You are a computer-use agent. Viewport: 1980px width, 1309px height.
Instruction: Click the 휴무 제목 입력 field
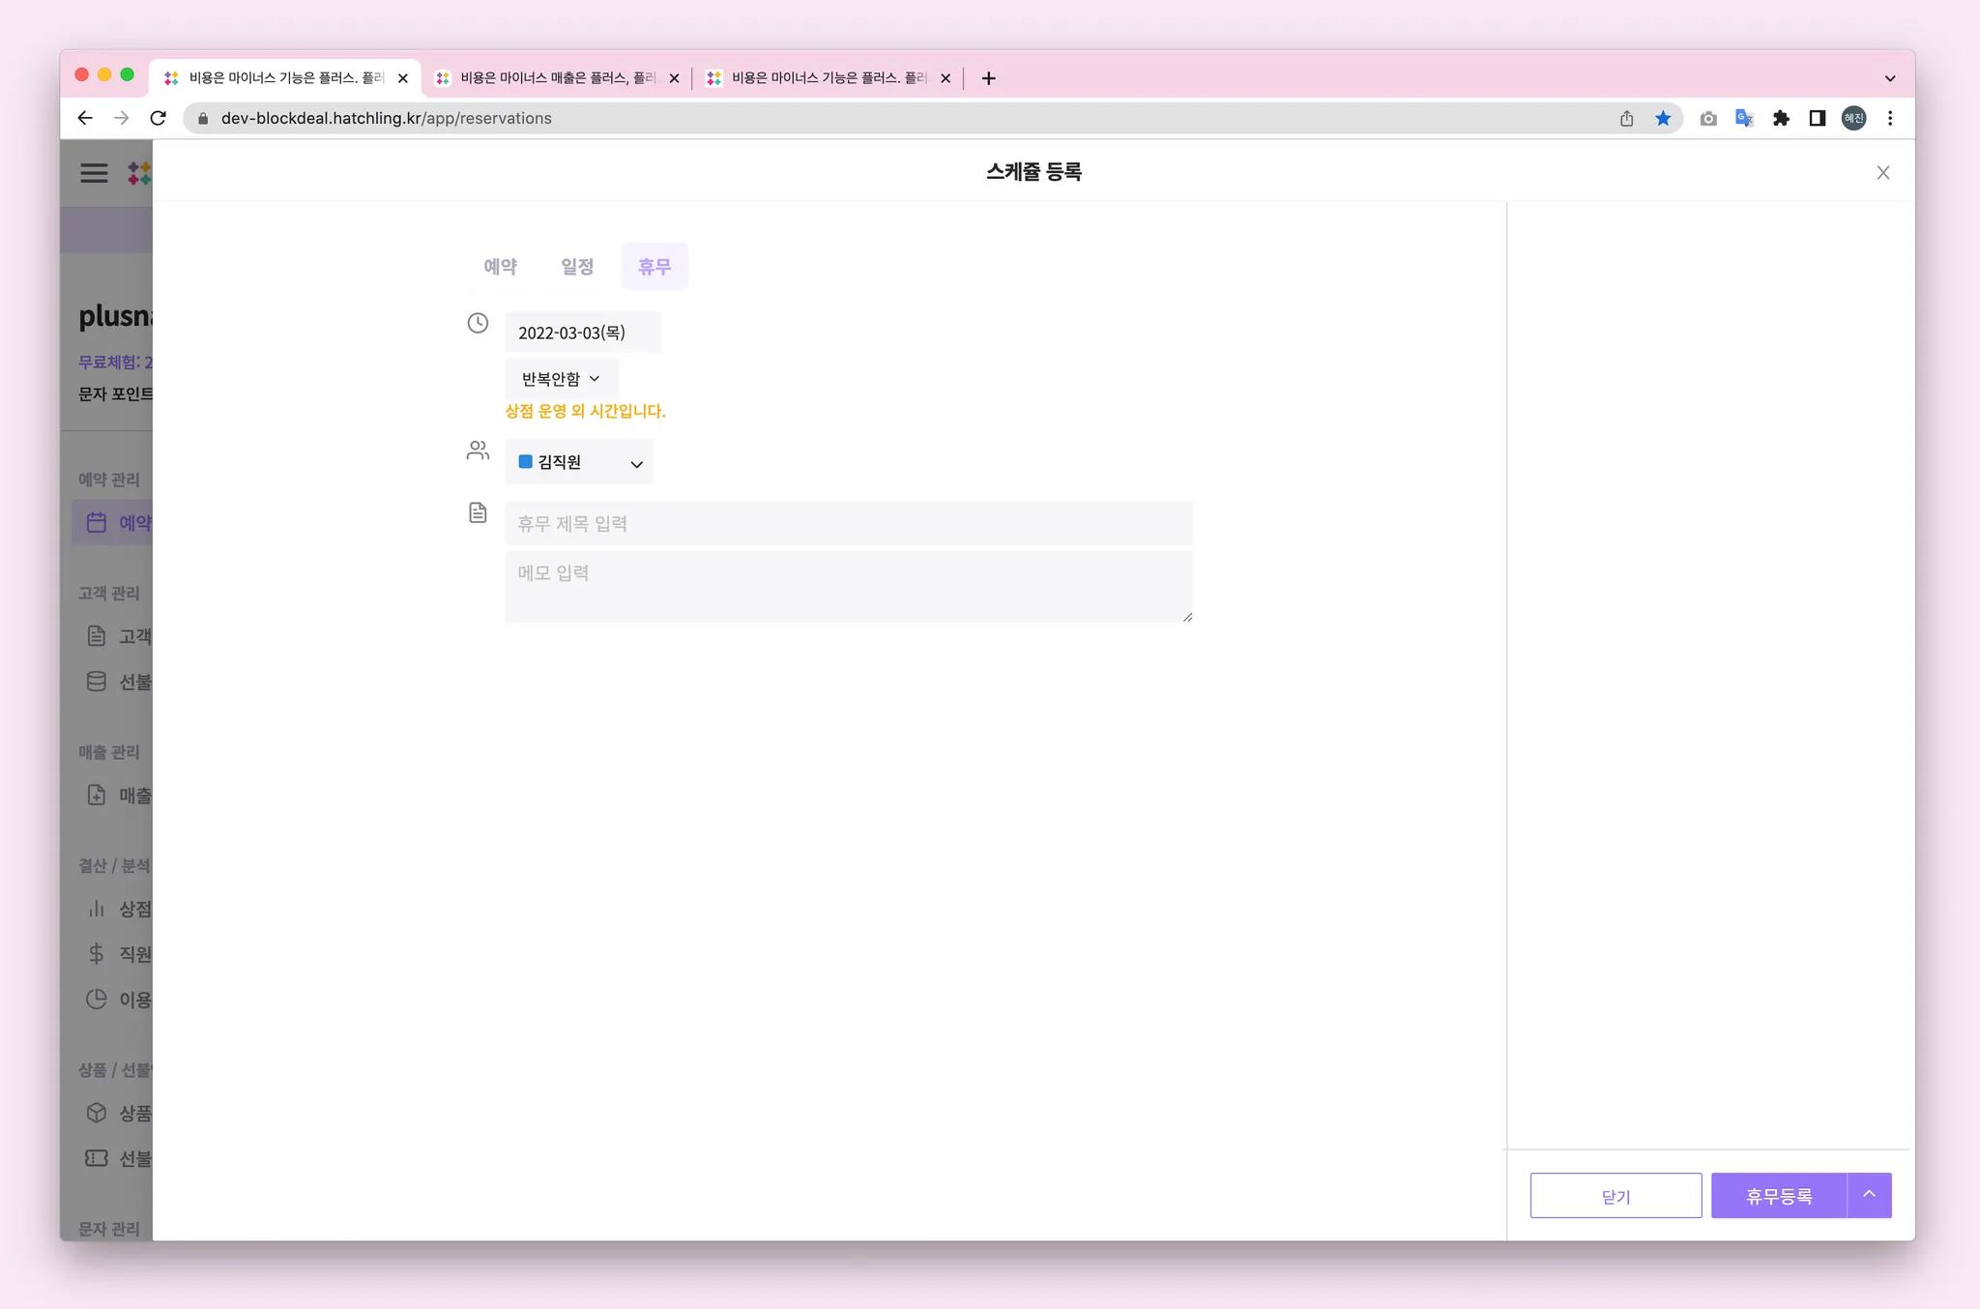pos(848,523)
